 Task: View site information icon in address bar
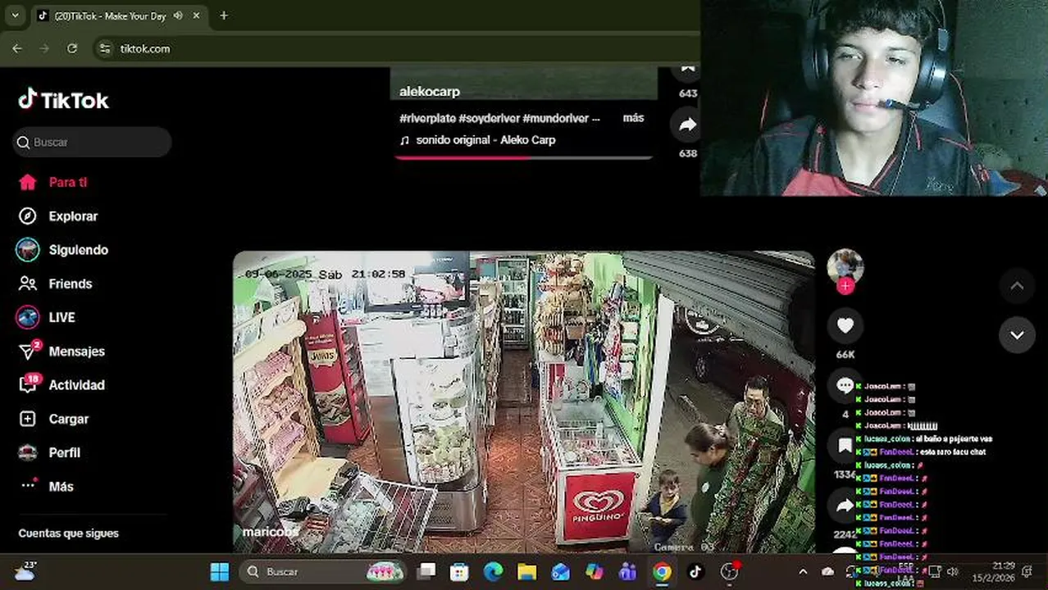tap(104, 48)
